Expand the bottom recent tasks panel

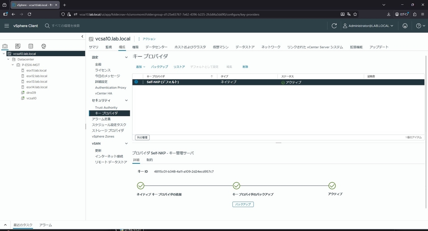click(x=5, y=225)
